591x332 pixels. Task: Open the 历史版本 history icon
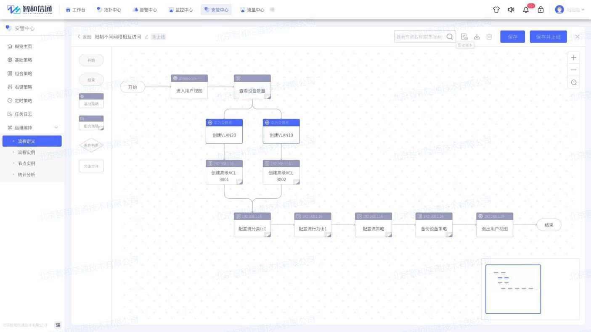tap(464, 37)
